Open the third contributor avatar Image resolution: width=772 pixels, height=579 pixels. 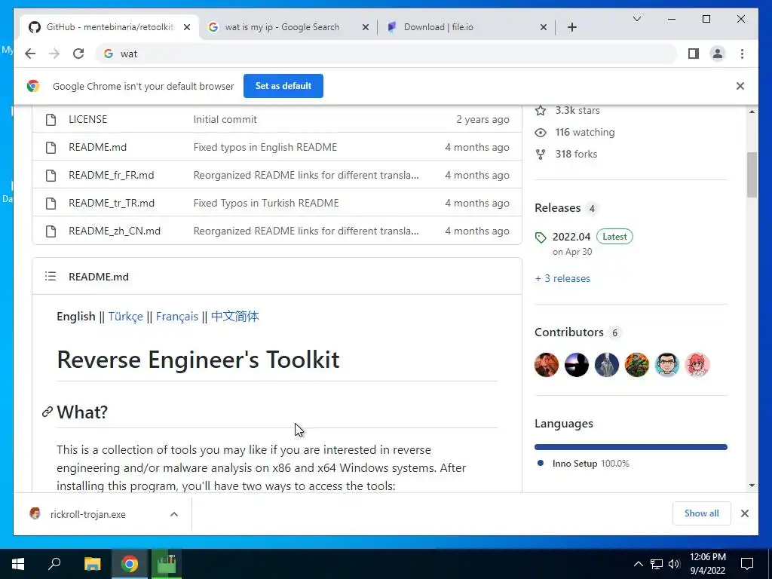607,365
